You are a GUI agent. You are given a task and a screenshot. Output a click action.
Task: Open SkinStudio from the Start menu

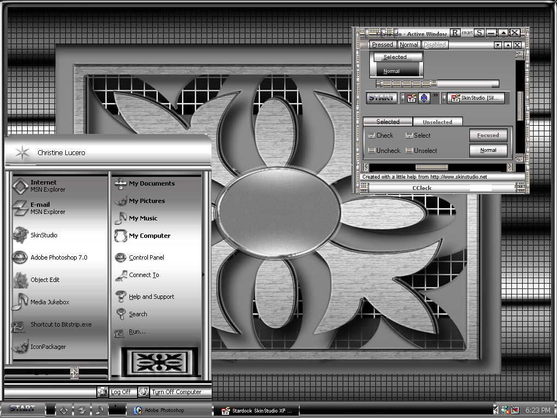(x=44, y=235)
